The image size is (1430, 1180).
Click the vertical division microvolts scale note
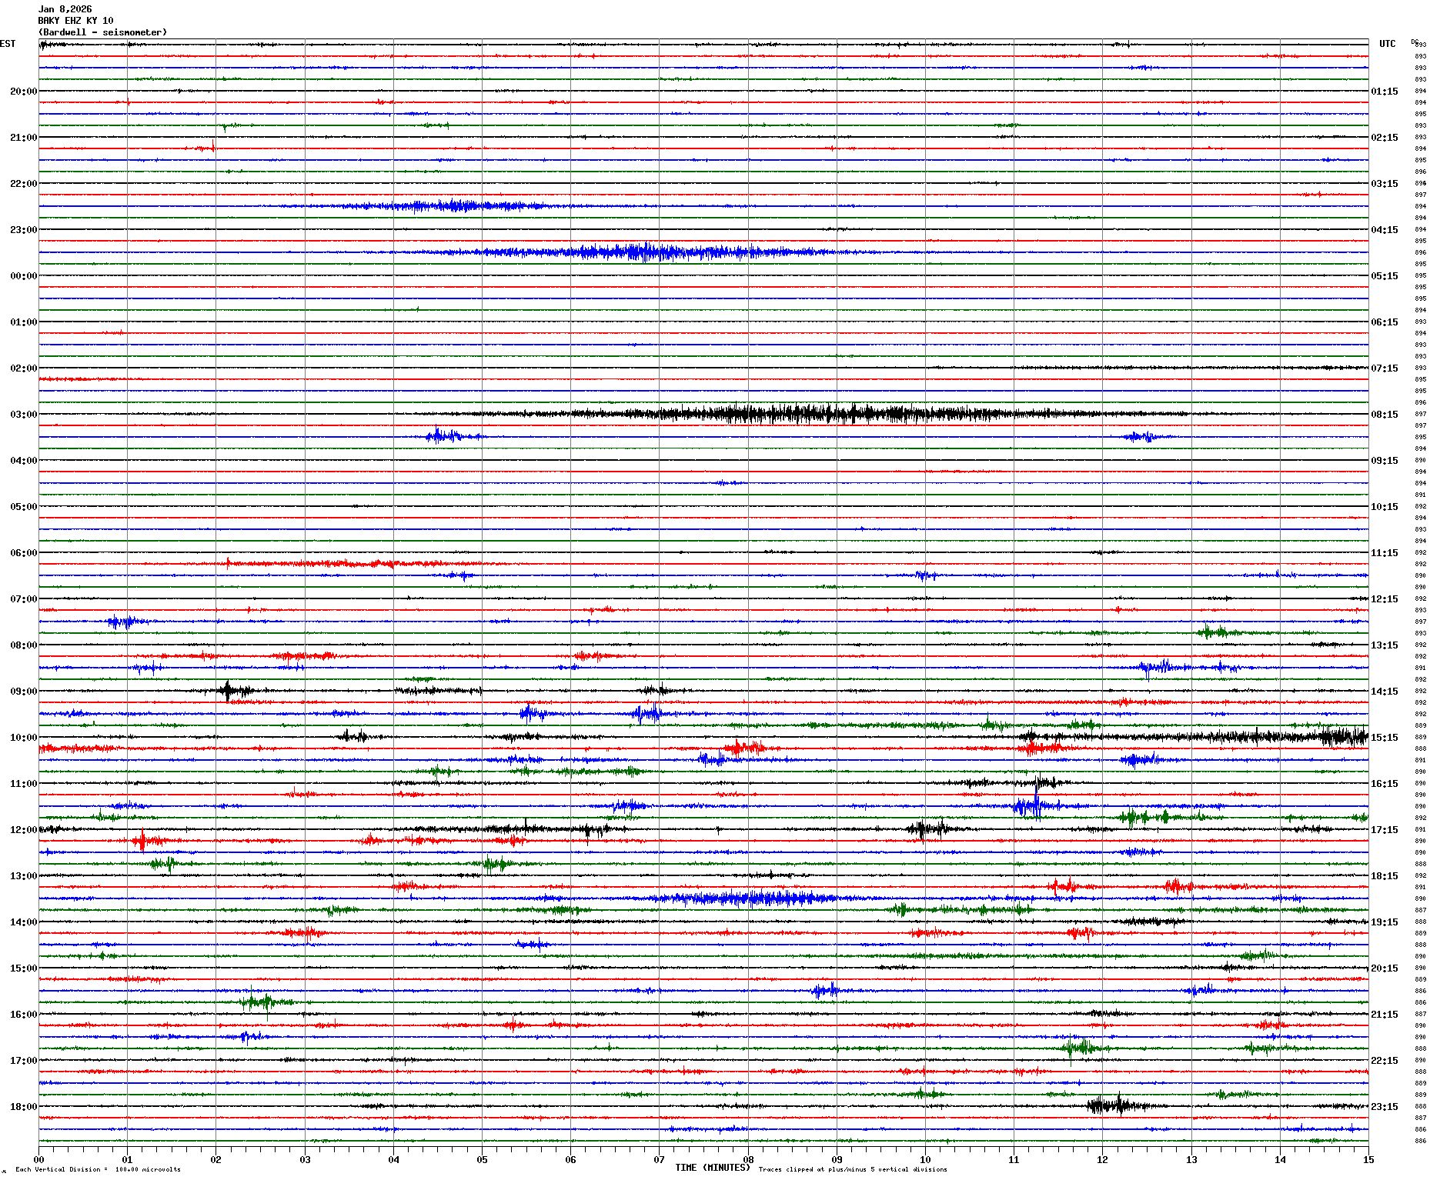pyautogui.click(x=98, y=1169)
